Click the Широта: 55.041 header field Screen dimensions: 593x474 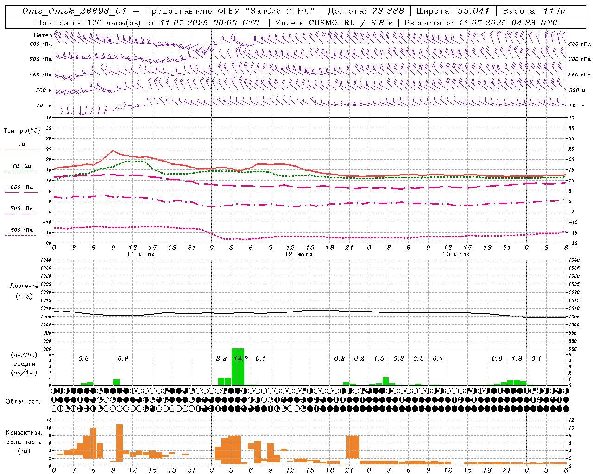pyautogui.click(x=453, y=11)
